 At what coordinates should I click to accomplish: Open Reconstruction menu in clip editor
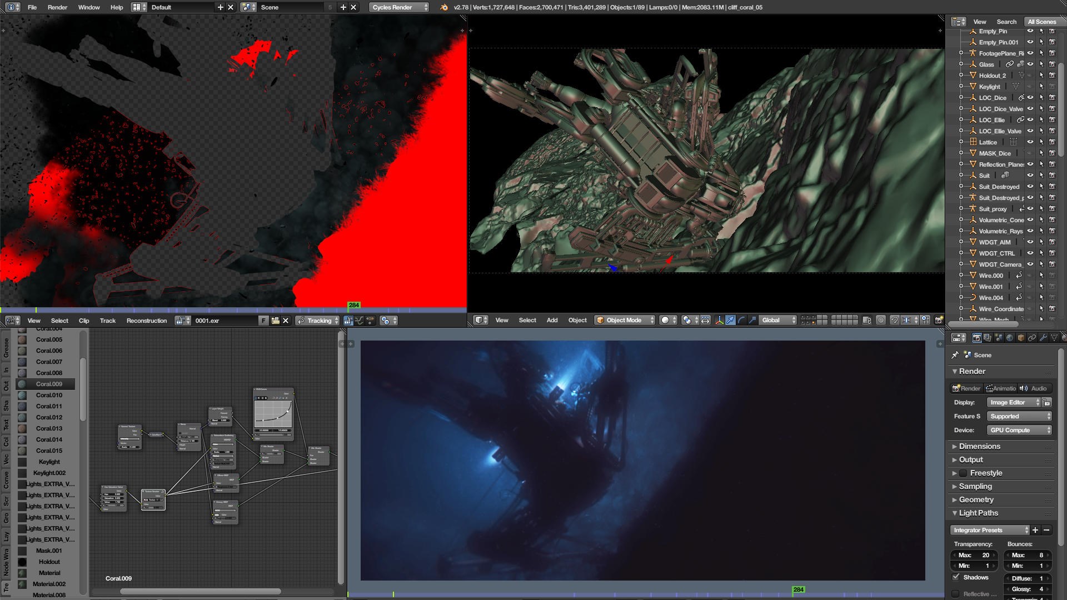pyautogui.click(x=146, y=321)
